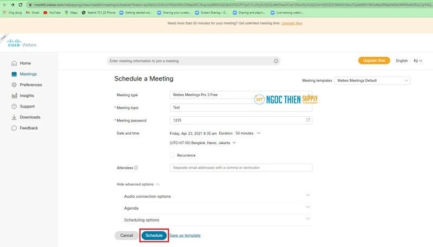Open the Screen Sharing bookmark

[x=211, y=12]
